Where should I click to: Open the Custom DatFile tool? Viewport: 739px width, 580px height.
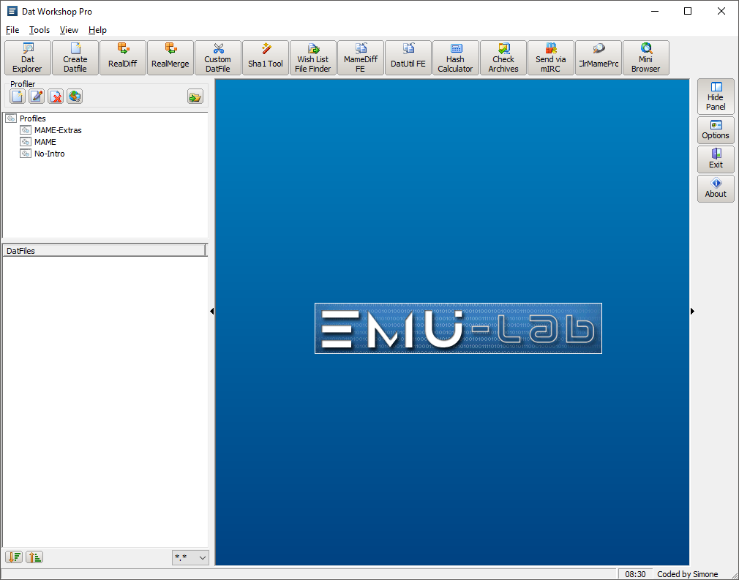218,58
